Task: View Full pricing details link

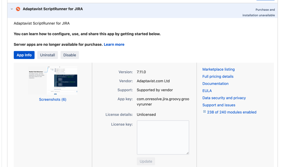Action: (x=218, y=76)
